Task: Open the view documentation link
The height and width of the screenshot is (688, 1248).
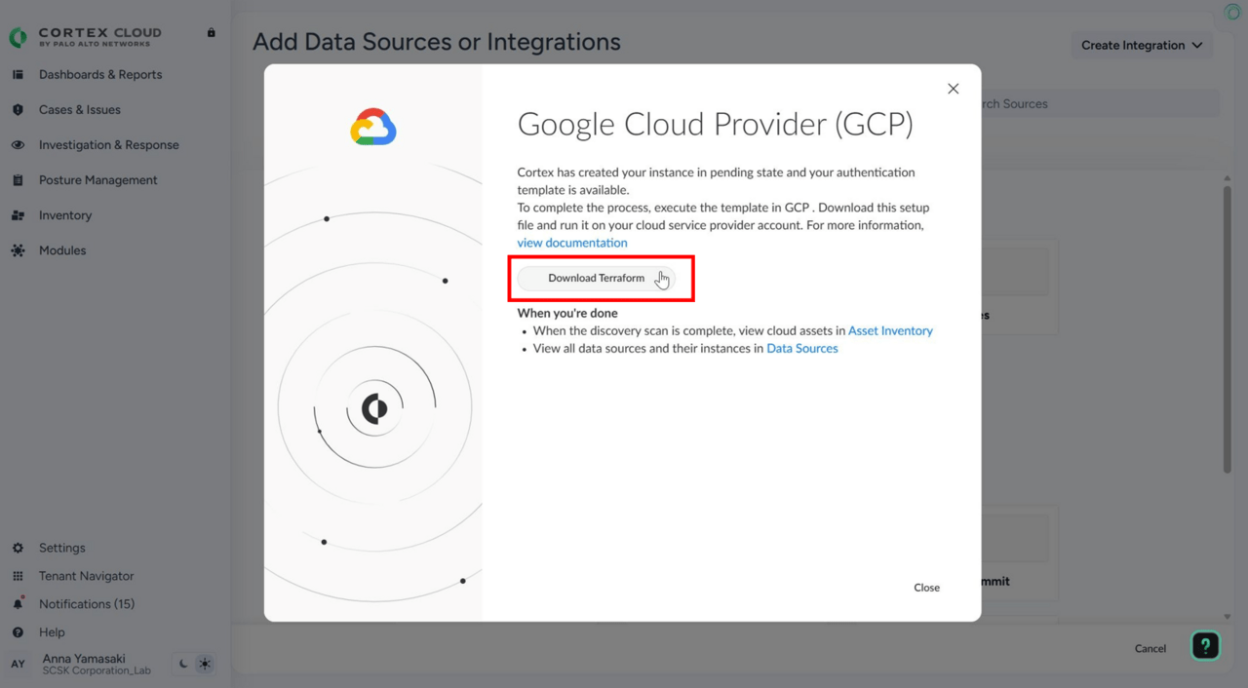Action: click(572, 243)
